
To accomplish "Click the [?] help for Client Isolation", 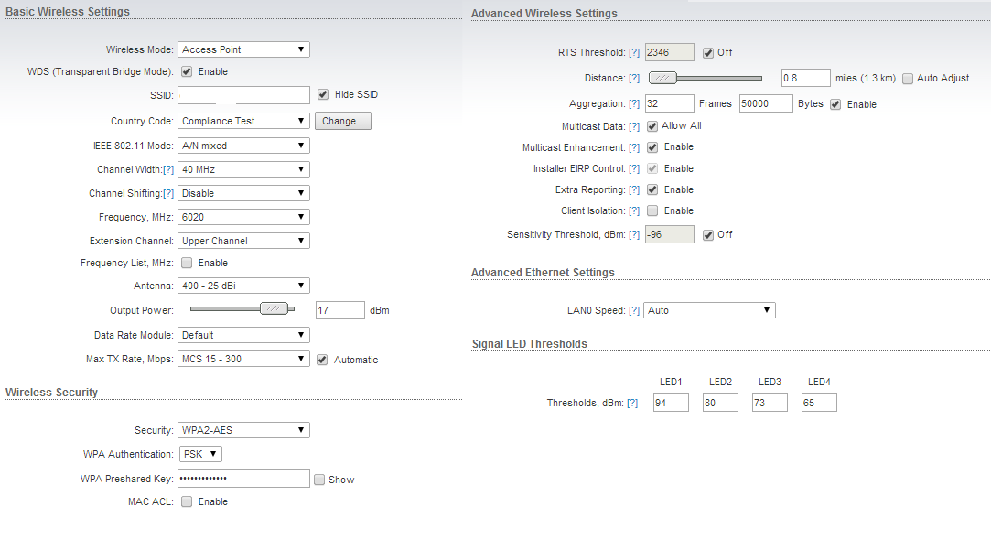I will 634,211.
